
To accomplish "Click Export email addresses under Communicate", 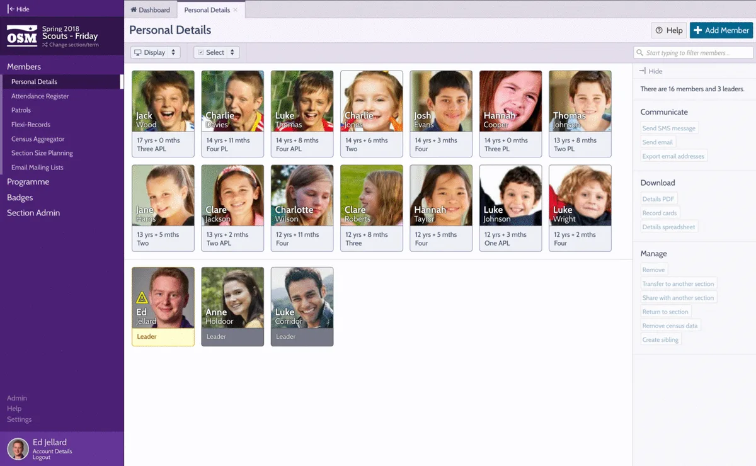I will tap(672, 156).
